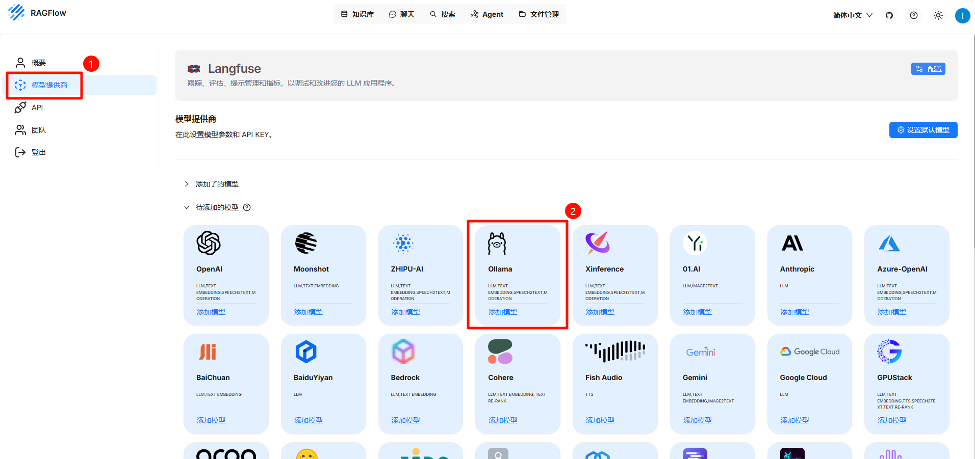Open the 文件管理 tab
Screen dimensions: 975x459
click(x=539, y=14)
